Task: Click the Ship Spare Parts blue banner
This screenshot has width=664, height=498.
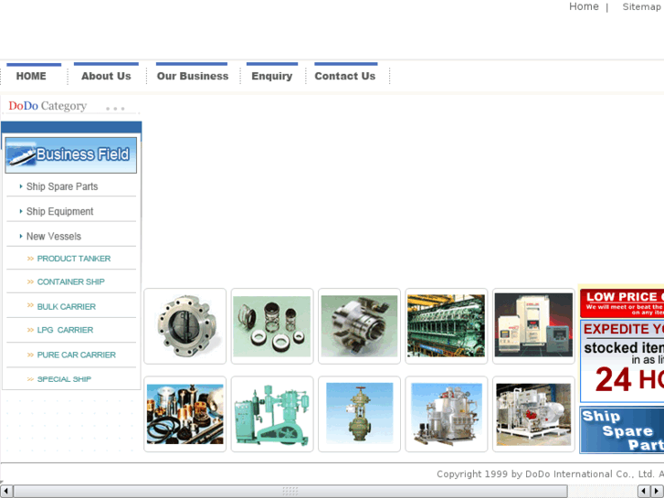Action: (622, 429)
